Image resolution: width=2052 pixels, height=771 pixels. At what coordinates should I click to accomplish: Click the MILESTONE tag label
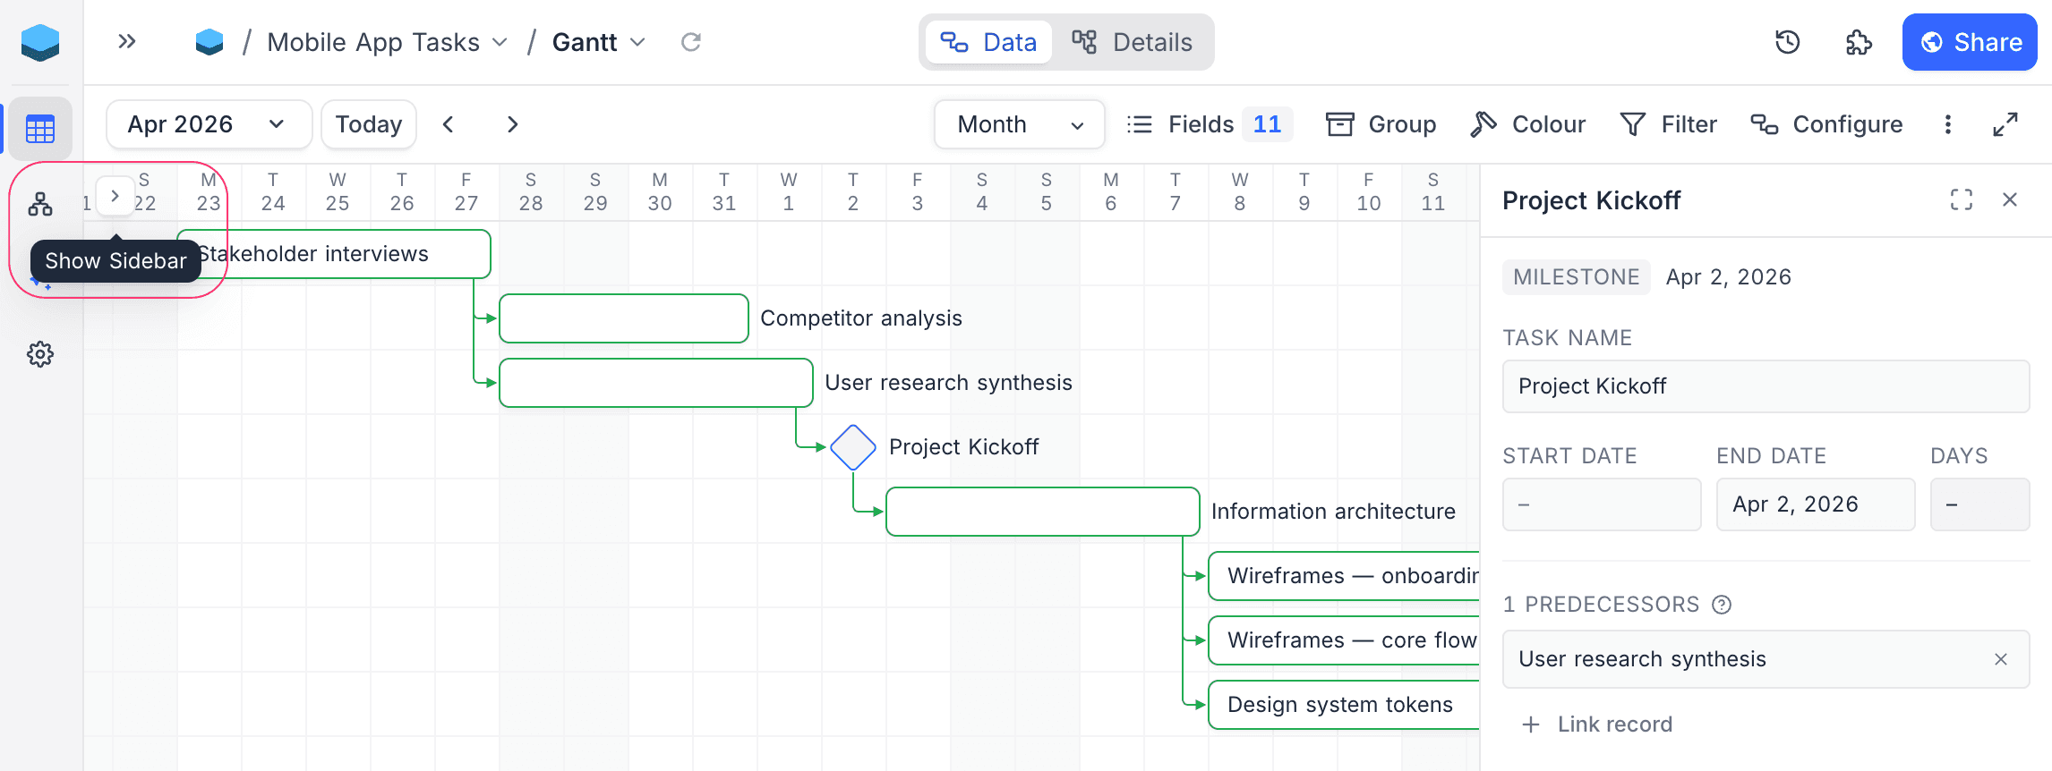(x=1576, y=277)
